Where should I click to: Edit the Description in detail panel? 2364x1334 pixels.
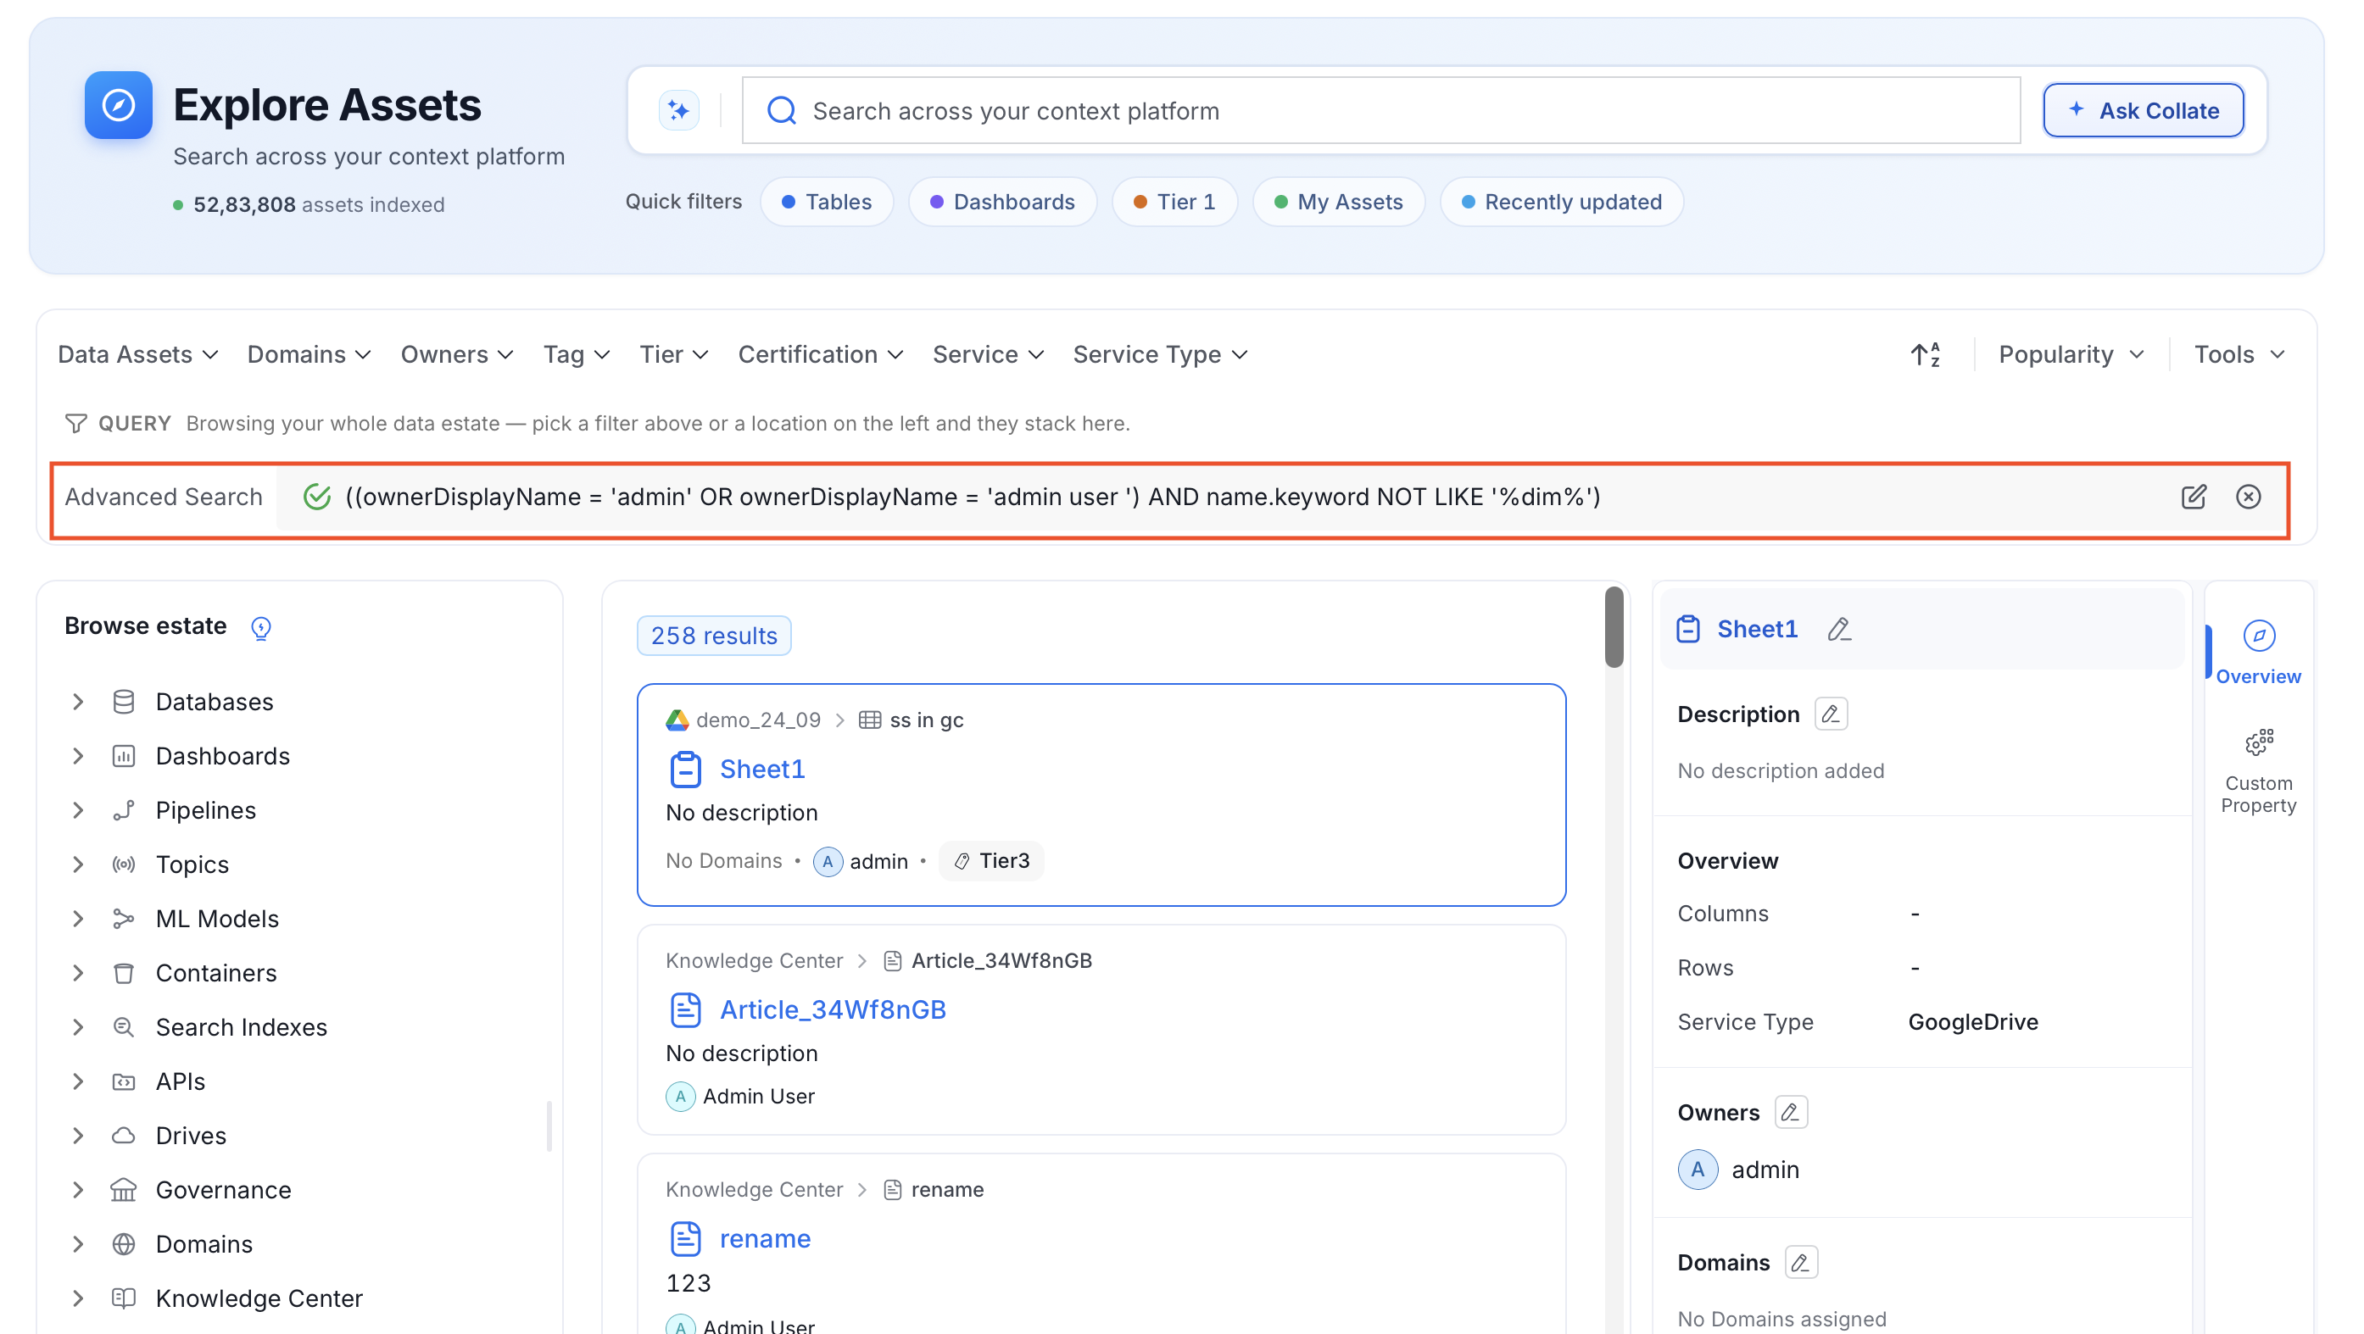pyautogui.click(x=1830, y=714)
